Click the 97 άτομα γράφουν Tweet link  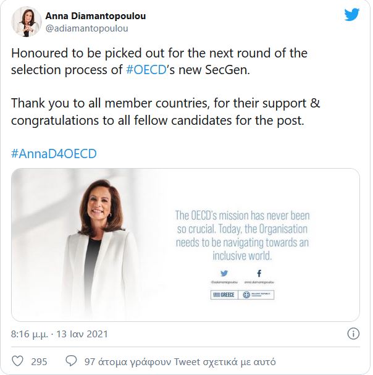[180, 361]
